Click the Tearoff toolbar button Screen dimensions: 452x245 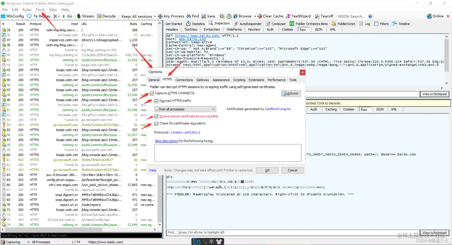pos(324,16)
